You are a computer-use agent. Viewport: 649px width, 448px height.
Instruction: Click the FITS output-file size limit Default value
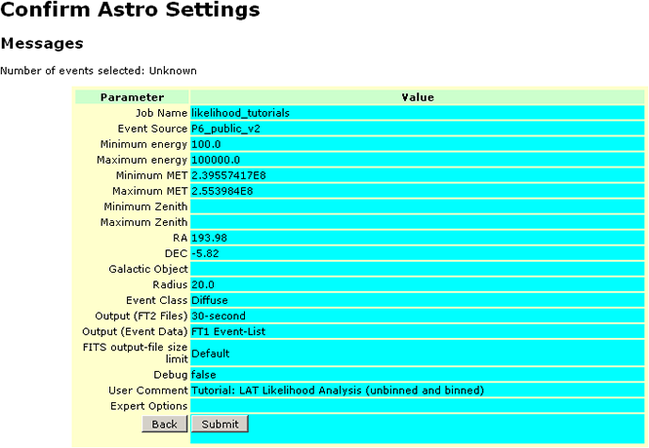[210, 354]
